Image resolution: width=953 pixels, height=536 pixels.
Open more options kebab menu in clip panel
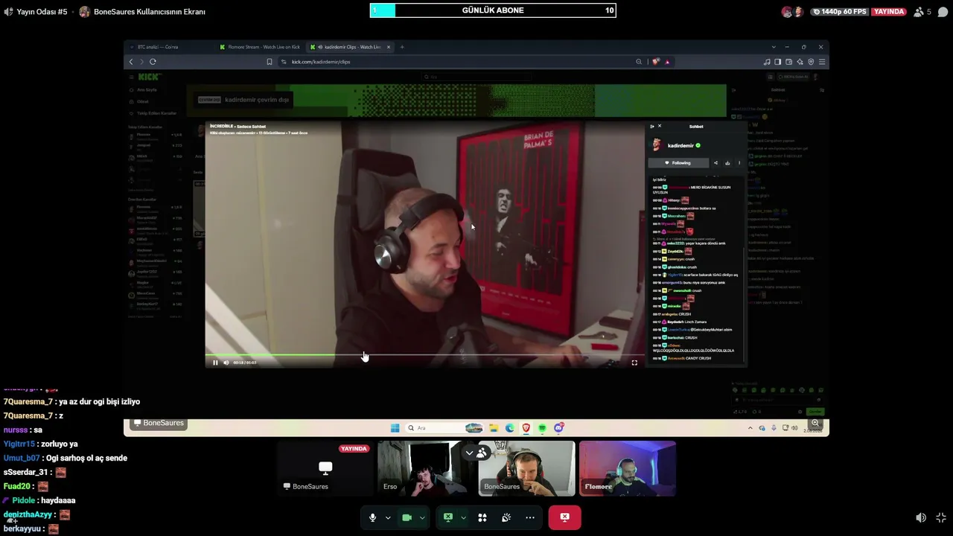739,163
